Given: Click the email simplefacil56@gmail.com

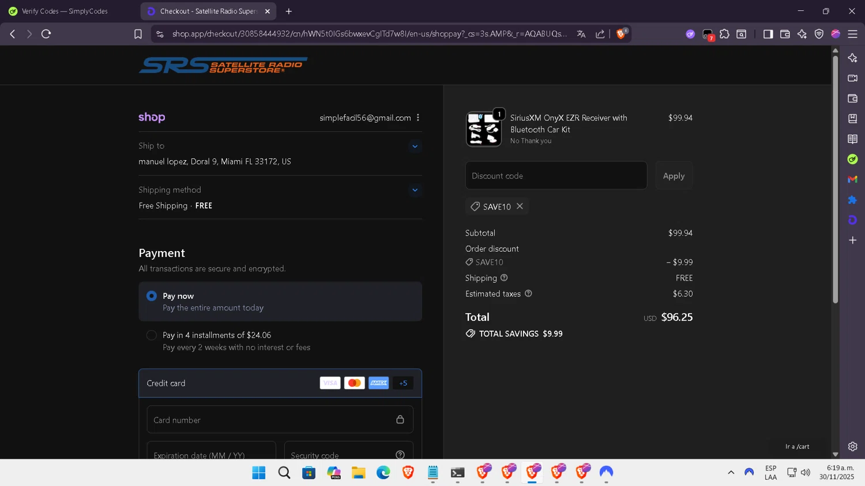Looking at the screenshot, I should pyautogui.click(x=366, y=117).
